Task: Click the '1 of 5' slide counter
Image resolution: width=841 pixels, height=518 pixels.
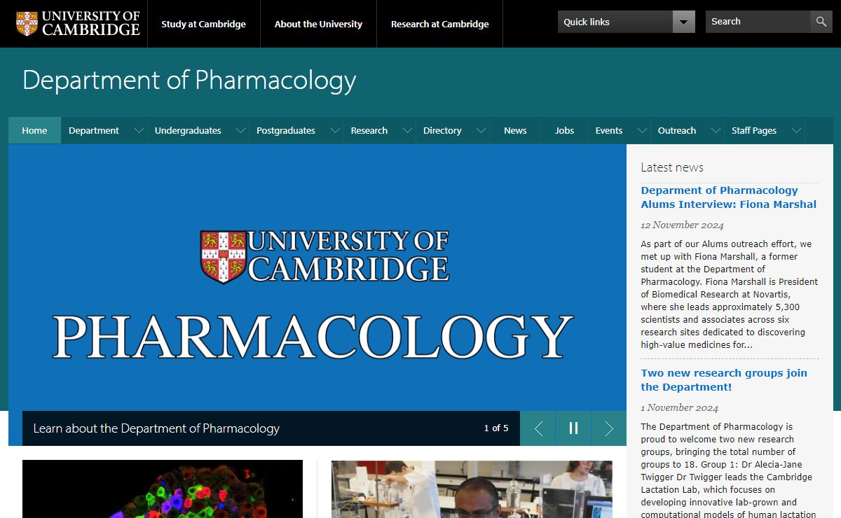Action: [496, 428]
